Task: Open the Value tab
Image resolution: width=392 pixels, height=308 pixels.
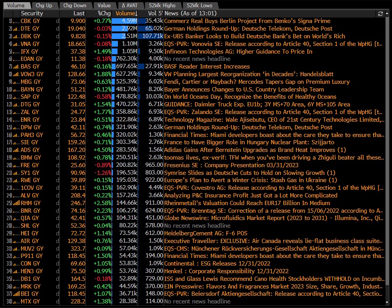Action: (104, 5)
